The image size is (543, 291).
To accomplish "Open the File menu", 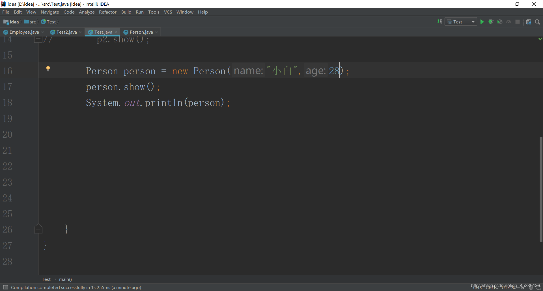I will [x=6, y=12].
